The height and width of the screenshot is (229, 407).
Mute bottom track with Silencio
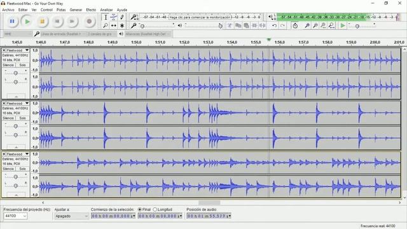(x=8, y=169)
